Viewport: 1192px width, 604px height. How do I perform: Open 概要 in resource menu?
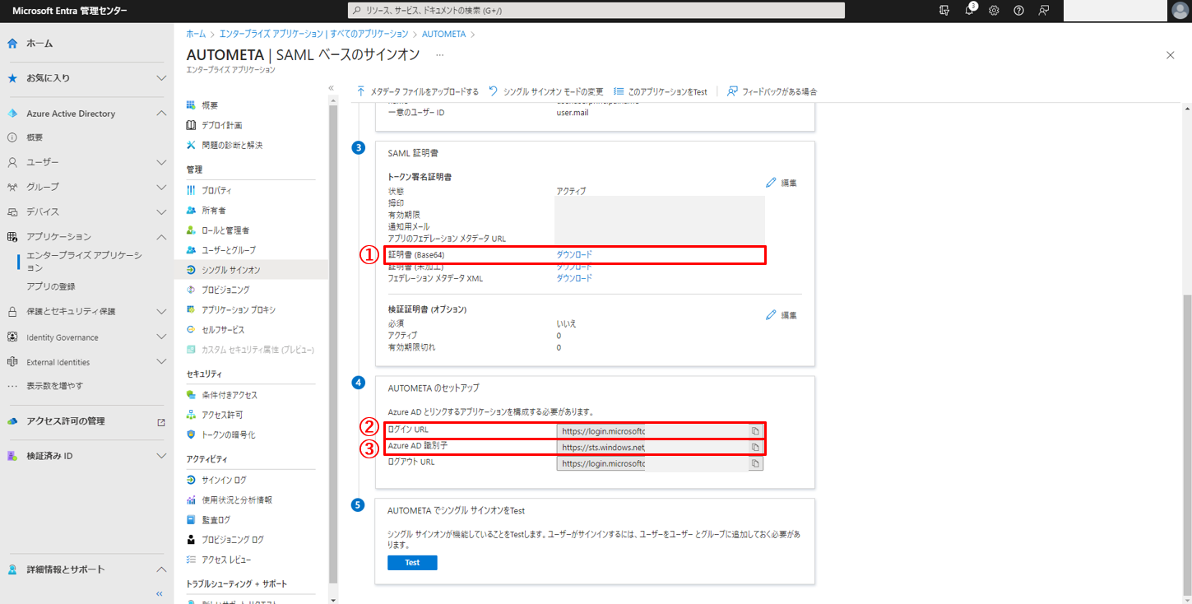point(210,105)
